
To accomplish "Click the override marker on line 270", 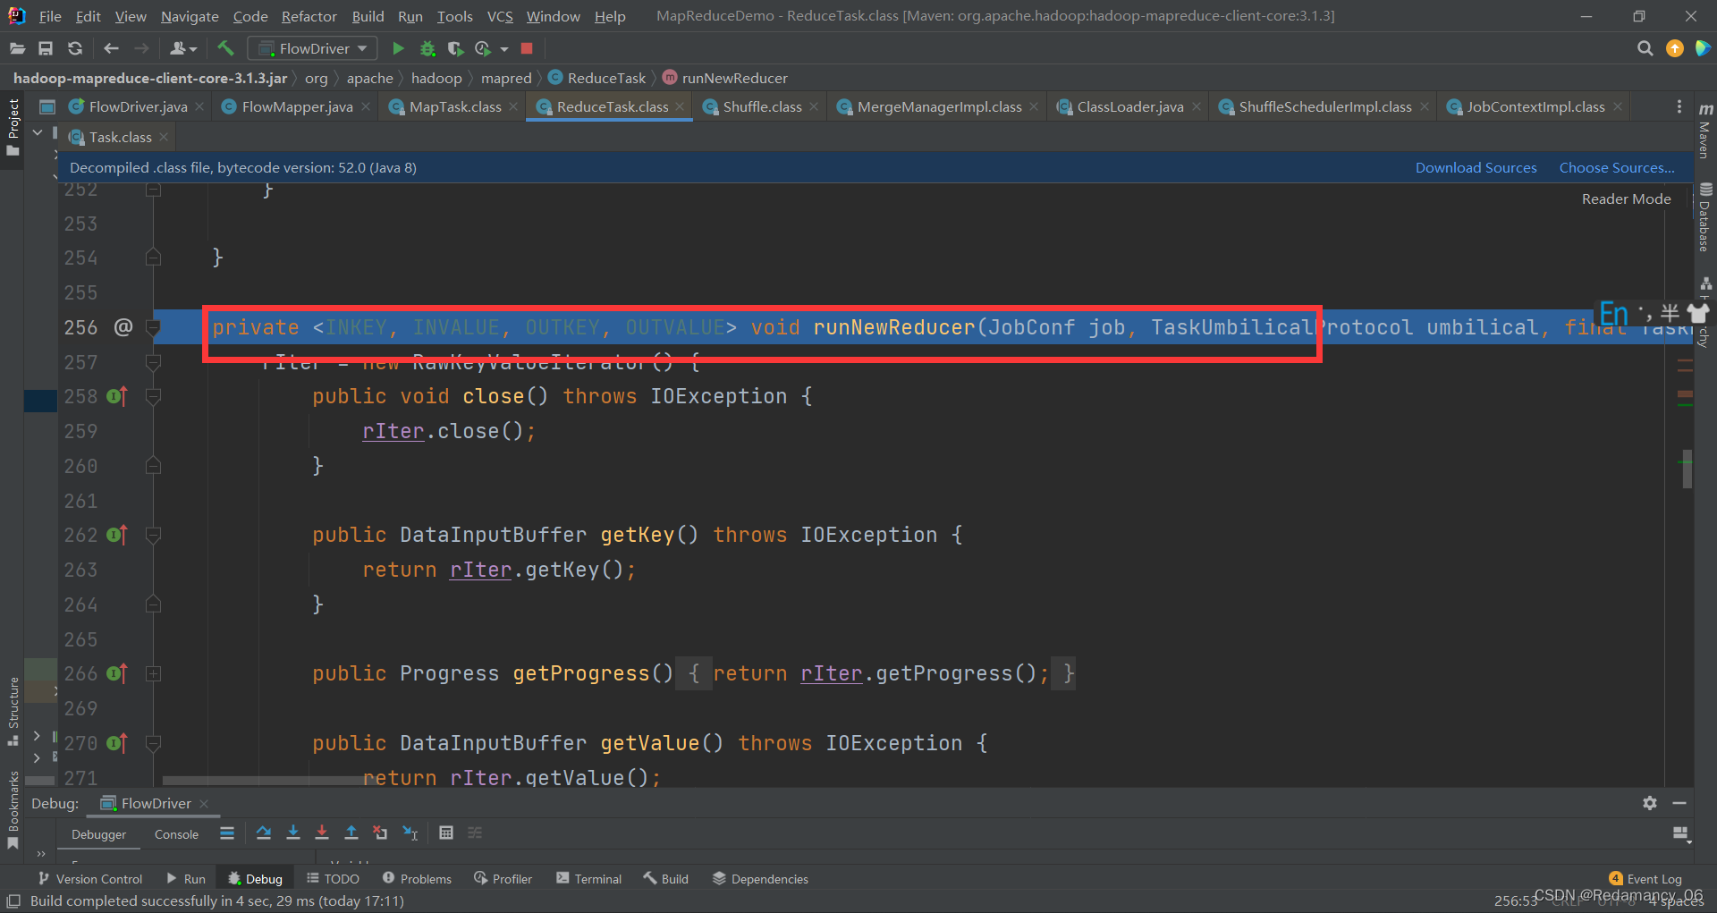I will click(x=117, y=743).
